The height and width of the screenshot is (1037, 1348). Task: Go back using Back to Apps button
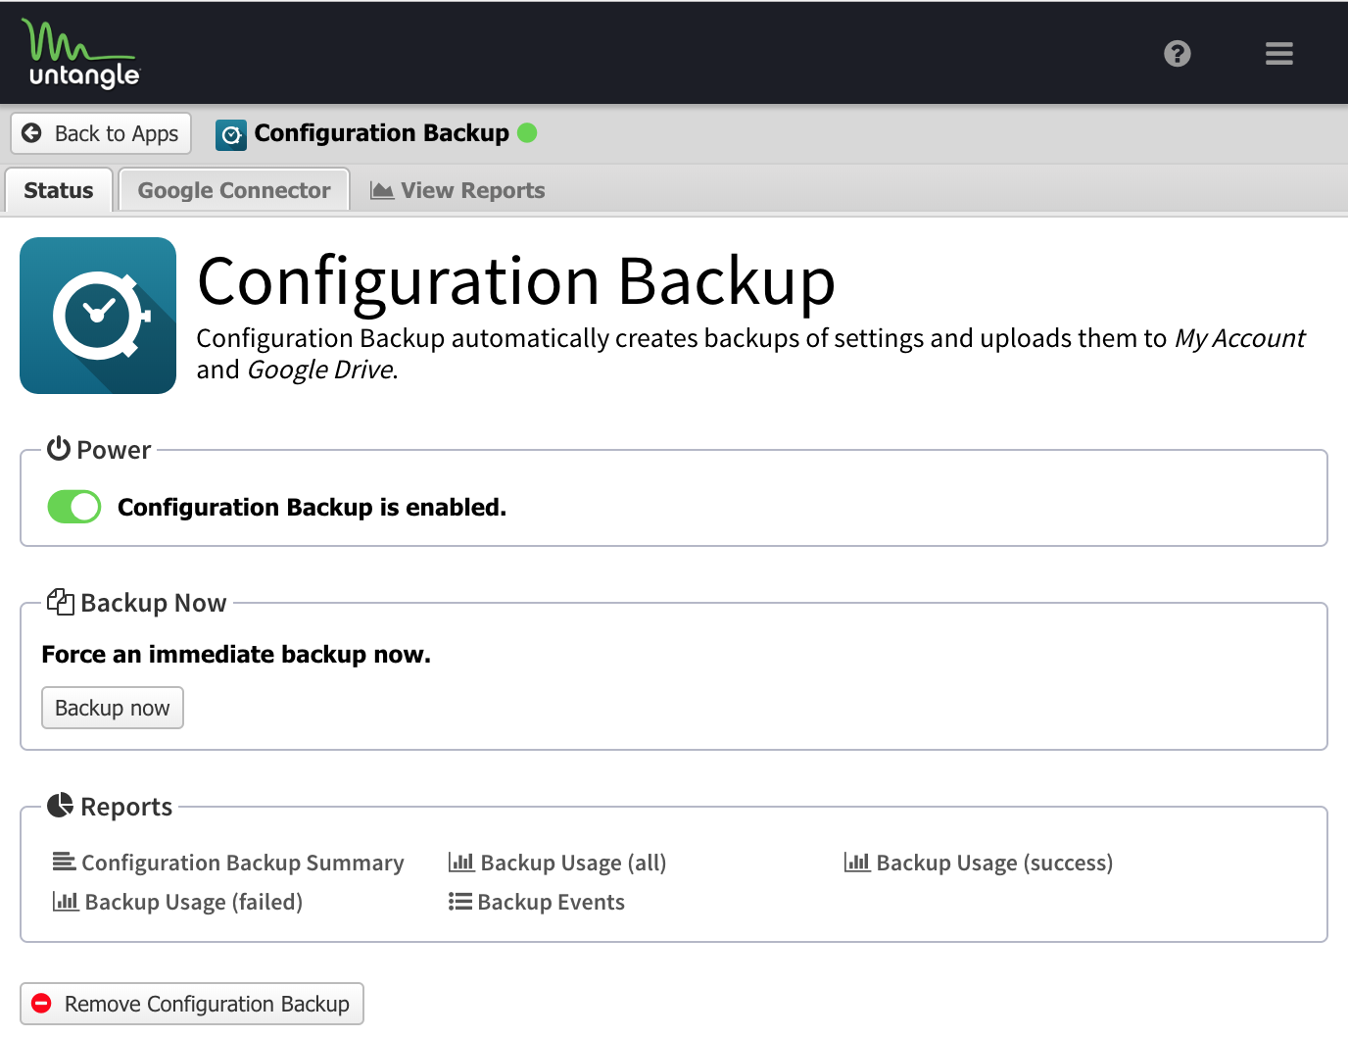[x=101, y=133]
